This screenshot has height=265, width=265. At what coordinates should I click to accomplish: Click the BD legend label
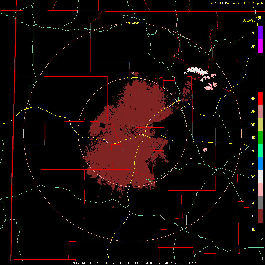(253, 125)
